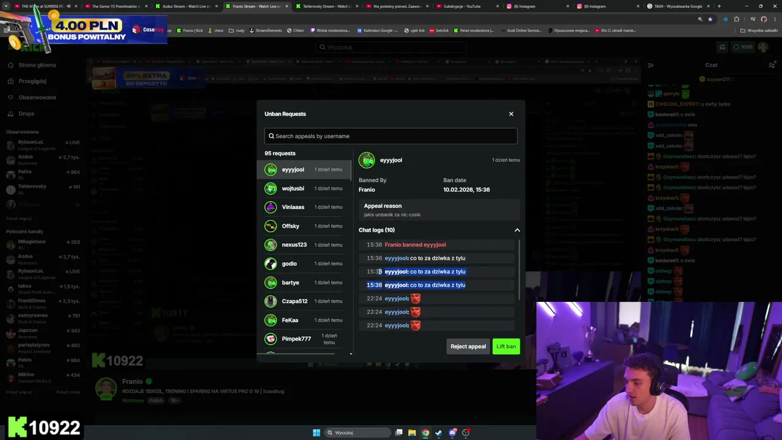This screenshot has width=782, height=440.
Task: Open Japczan recommended channel
Action: (43, 333)
